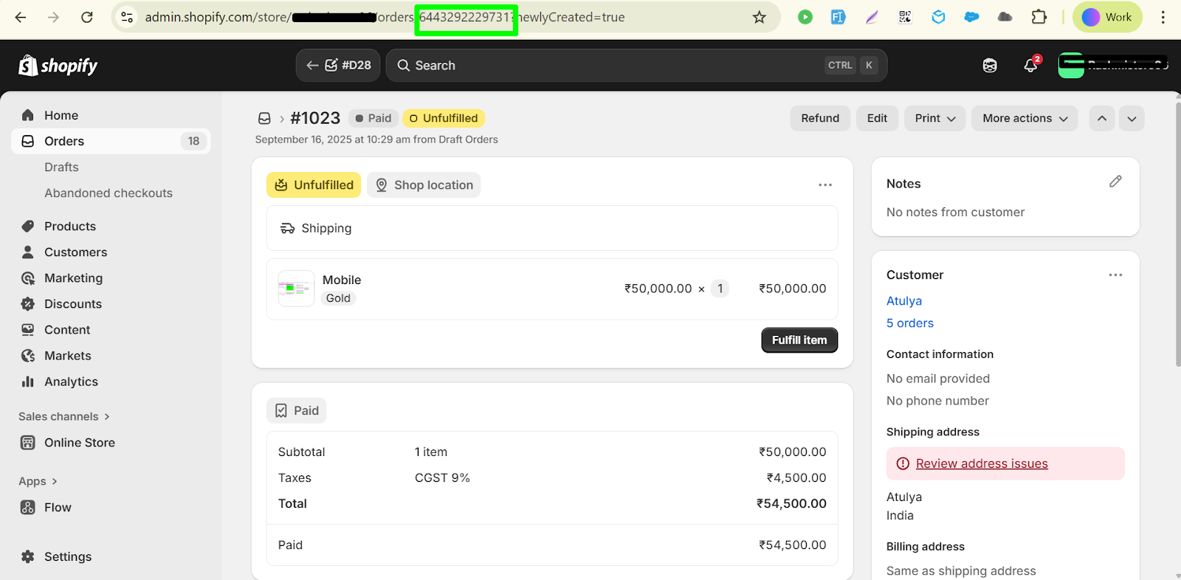Go back to draft #D28
The height and width of the screenshot is (580, 1181).
338,65
